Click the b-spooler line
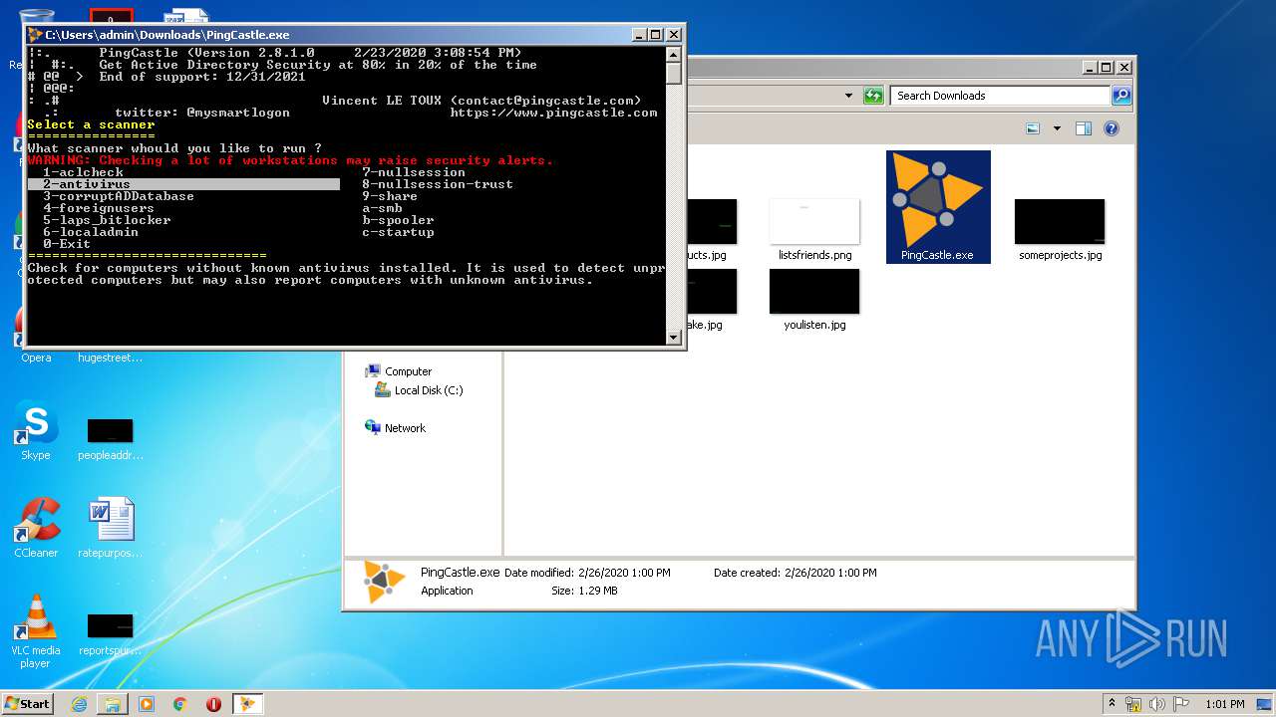This screenshot has height=717, width=1276. [398, 220]
